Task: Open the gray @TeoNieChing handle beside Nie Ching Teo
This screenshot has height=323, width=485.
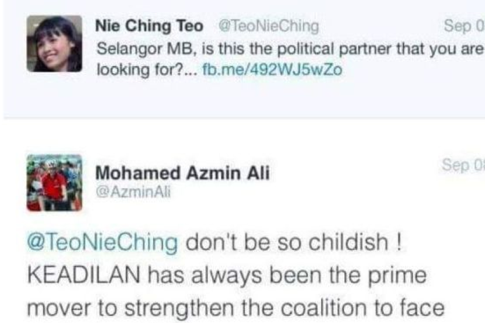Action: tap(268, 26)
